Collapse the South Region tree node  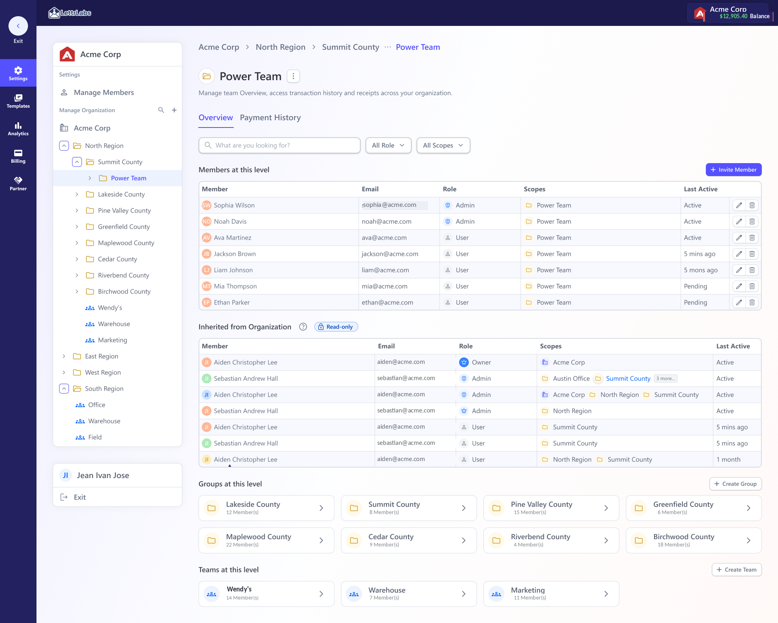click(x=64, y=389)
